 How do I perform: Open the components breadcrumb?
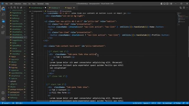point(38,11)
